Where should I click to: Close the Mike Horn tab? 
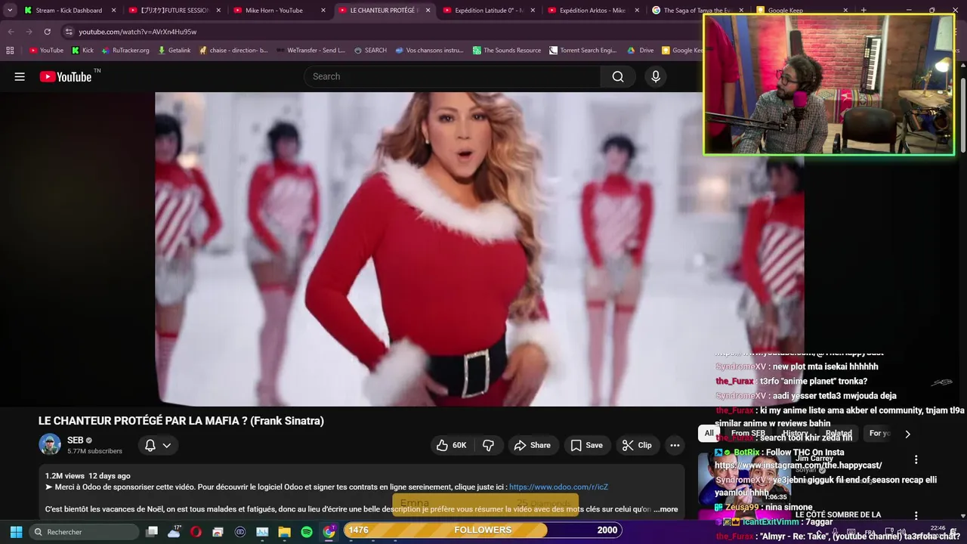tap(323, 11)
